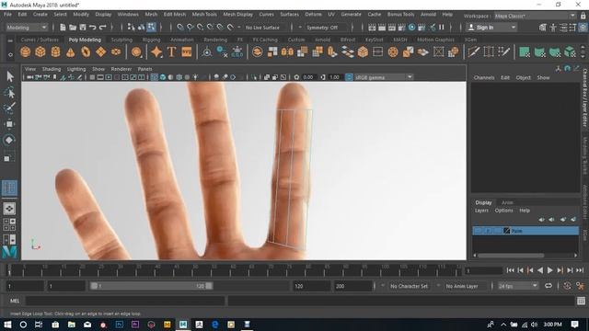Open the Render View clapboard icon

[x=372, y=27]
